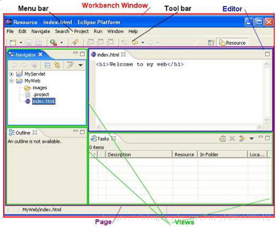The image size is (276, 227).
Task: Maximize the editor area
Action: (267, 54)
